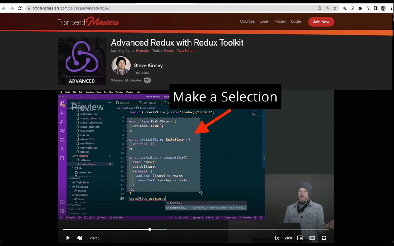Switch to the task-list.tsx editor tab
The width and height of the screenshot is (394, 246).
pos(149,103)
